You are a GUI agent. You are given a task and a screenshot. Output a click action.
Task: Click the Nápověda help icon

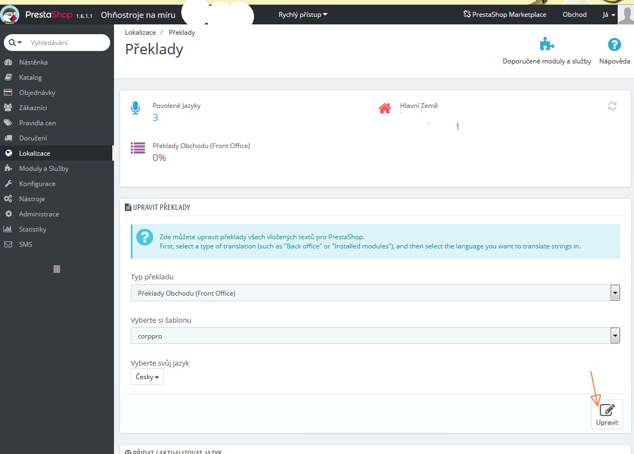coord(614,44)
